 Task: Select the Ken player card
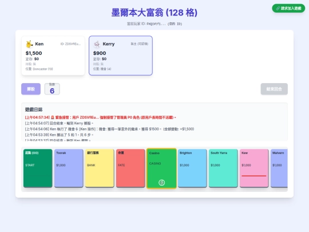(53, 56)
